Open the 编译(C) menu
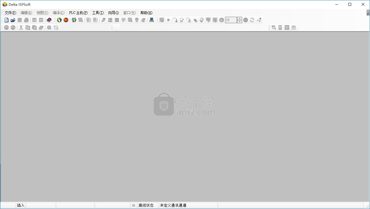 pyautogui.click(x=59, y=13)
